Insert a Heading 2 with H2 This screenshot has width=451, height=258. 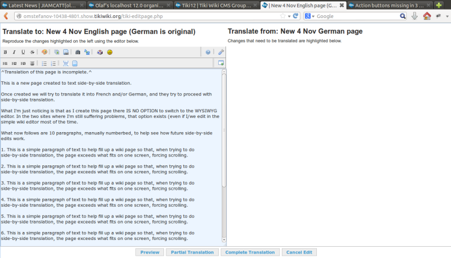tap(14, 63)
